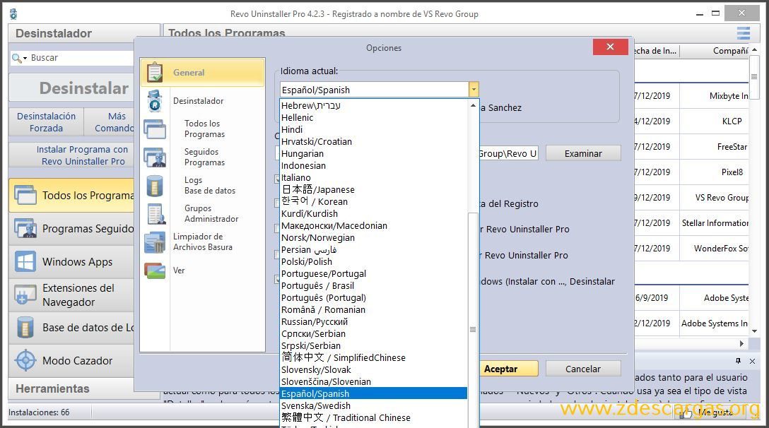Screen dimensions: 769x428
Task: Select the KLCP row in program list
Action: [x=691, y=121]
